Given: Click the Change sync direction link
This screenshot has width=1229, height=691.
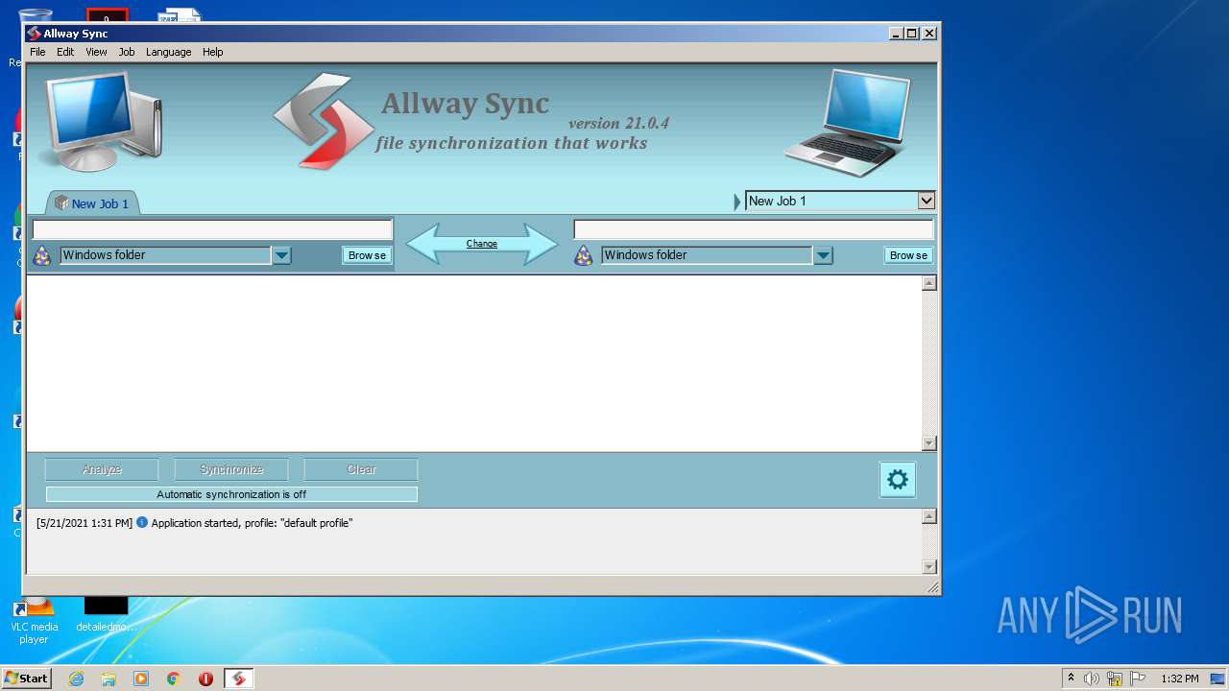Looking at the screenshot, I should coord(482,244).
